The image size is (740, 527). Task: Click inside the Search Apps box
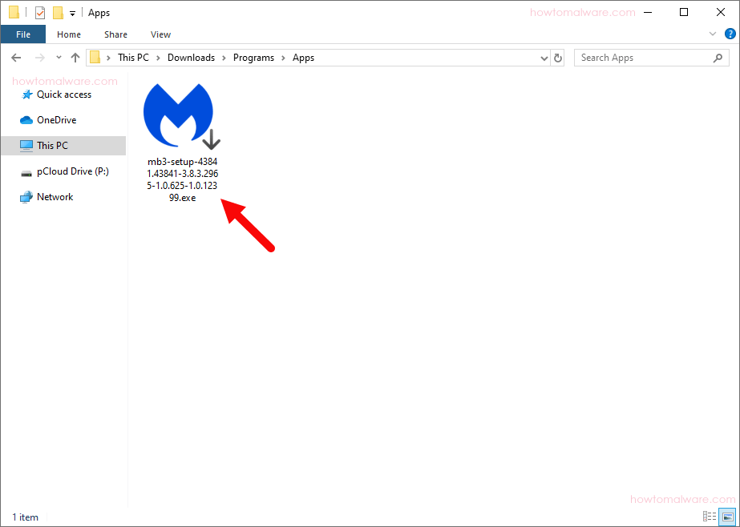pos(641,57)
